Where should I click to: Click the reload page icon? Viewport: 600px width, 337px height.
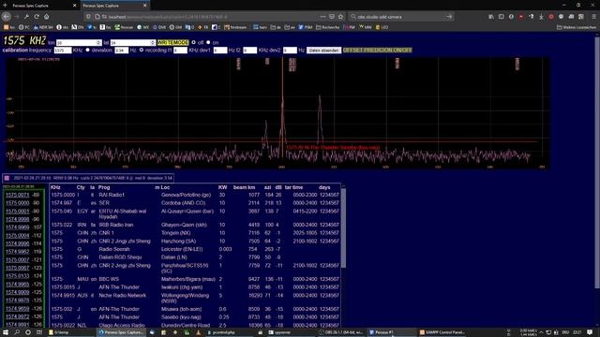(37, 17)
